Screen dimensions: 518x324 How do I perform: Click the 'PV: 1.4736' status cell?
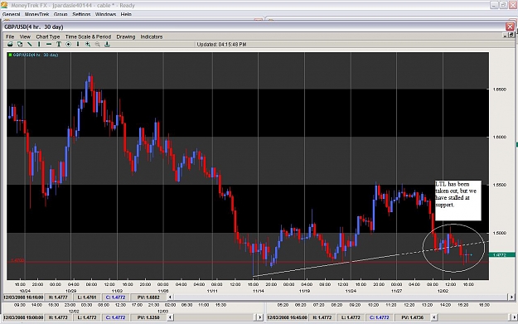click(x=412, y=317)
